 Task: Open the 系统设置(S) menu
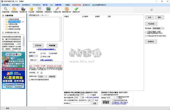[x=6, y=5]
